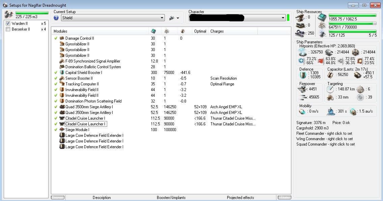Viewport: 383px width, 201px height.
Task: Click the shield hitpoints icon
Action: tap(303, 52)
